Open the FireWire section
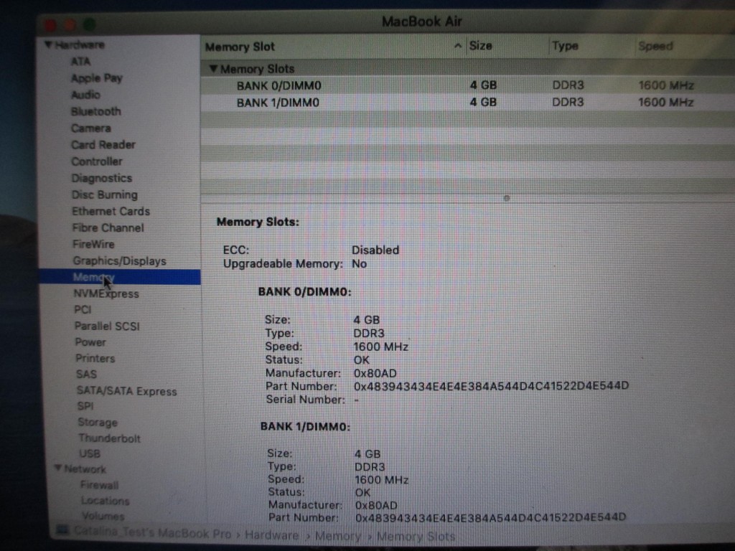Viewport: 735px width, 551px height. click(x=93, y=244)
